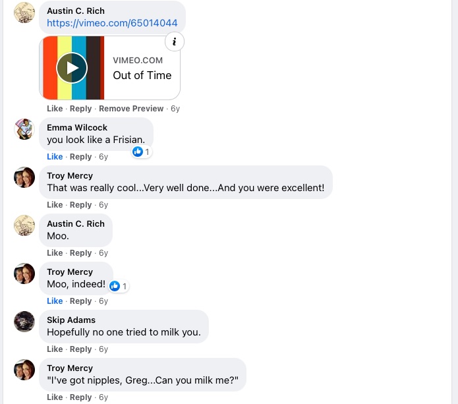The image size is (458, 404).
Task: Like Skip Adams' milk comment
Action: (x=55, y=349)
